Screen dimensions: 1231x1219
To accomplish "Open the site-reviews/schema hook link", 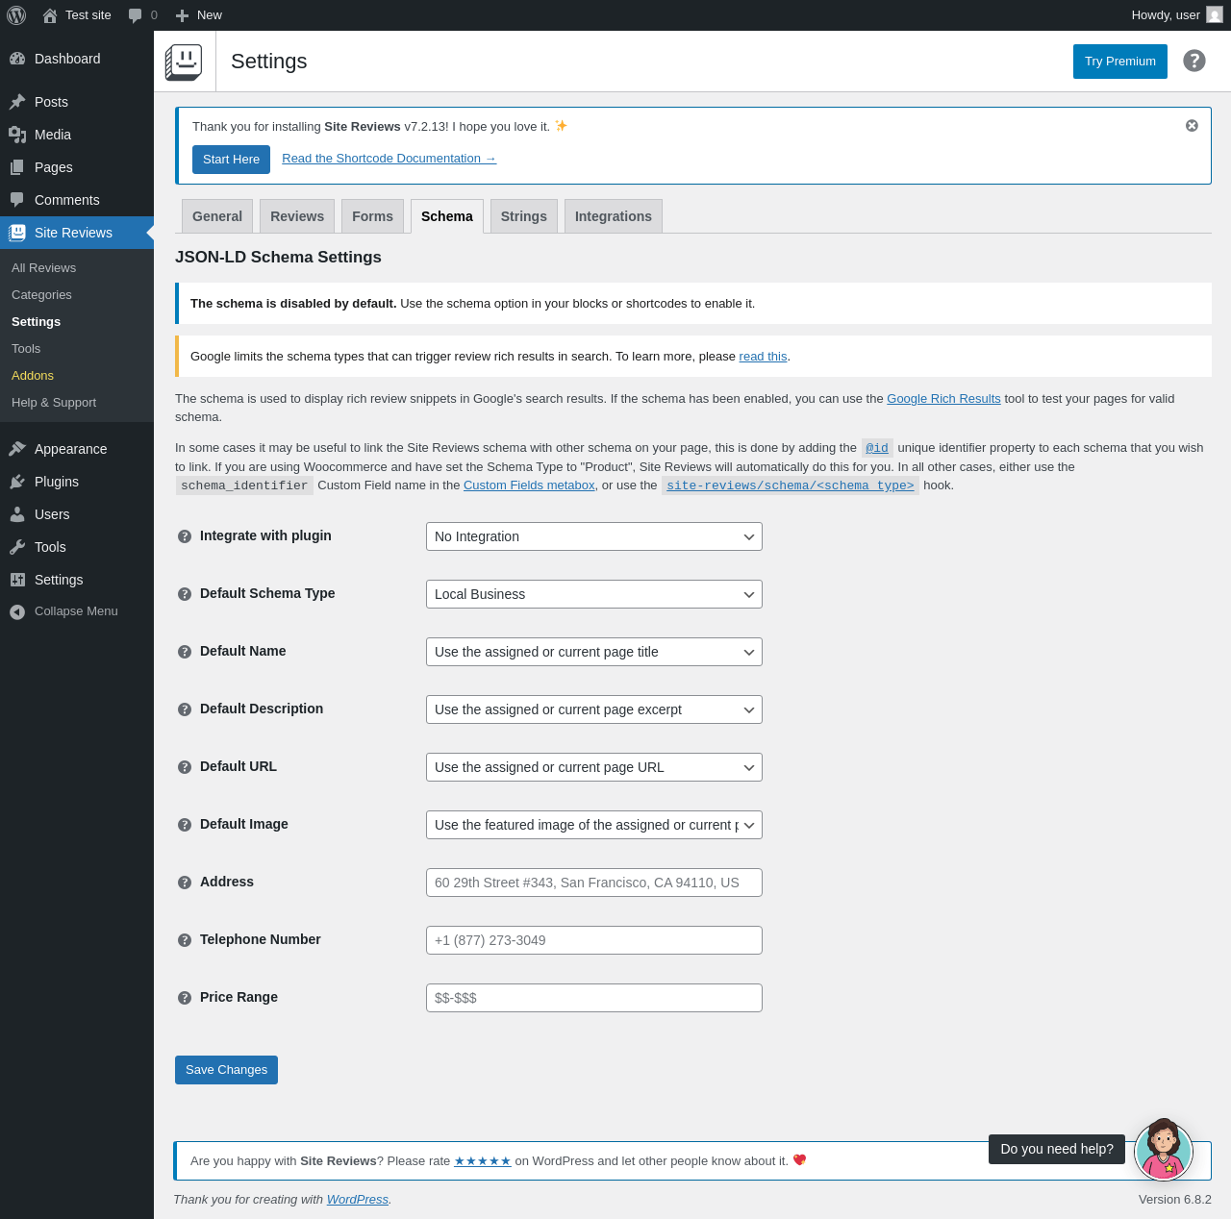I will pyautogui.click(x=791, y=485).
